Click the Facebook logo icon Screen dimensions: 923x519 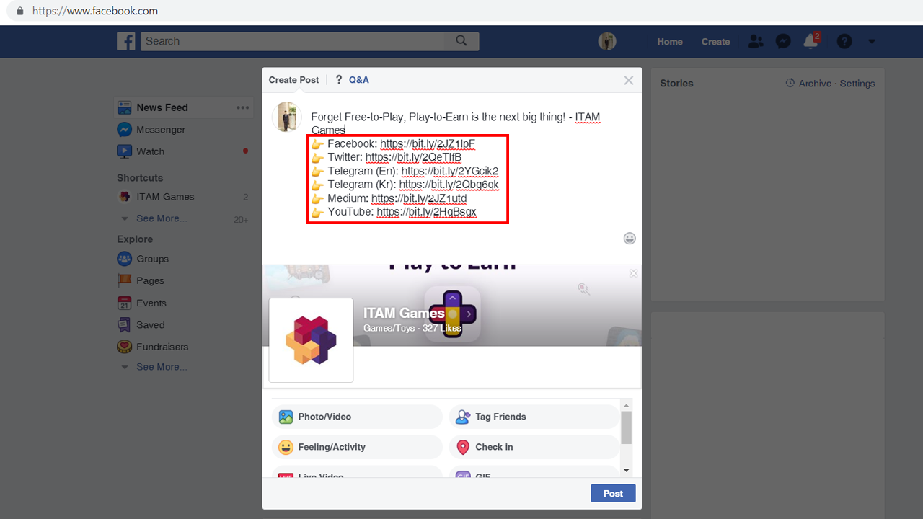coord(126,41)
